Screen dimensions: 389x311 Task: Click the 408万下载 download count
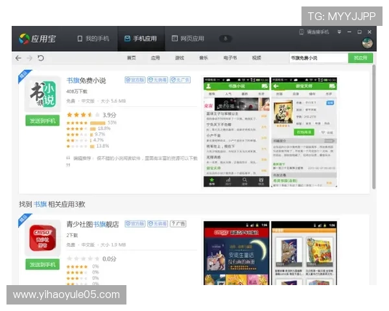click(77, 91)
